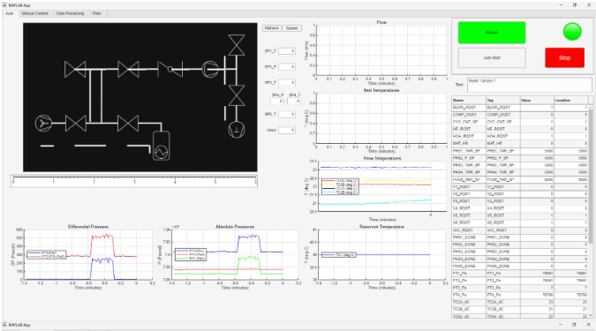Click the TC1 legend in the Reservoir Temperature plot
596x331 pixels.
tap(339, 254)
